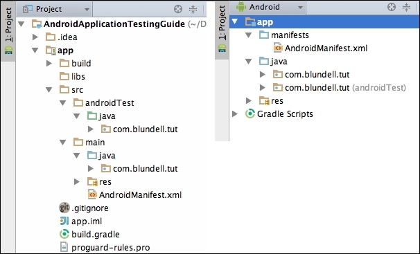The image size is (420, 254).
Task: Expand com.blundell.tut (androidTest) package arrow
Action: click(x=263, y=87)
